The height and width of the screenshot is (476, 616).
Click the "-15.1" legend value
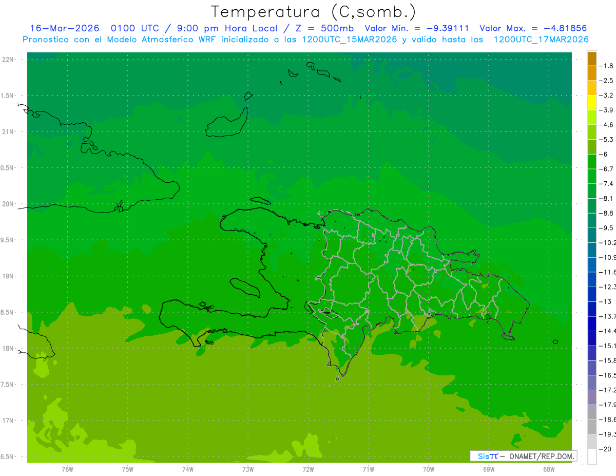[607, 346]
